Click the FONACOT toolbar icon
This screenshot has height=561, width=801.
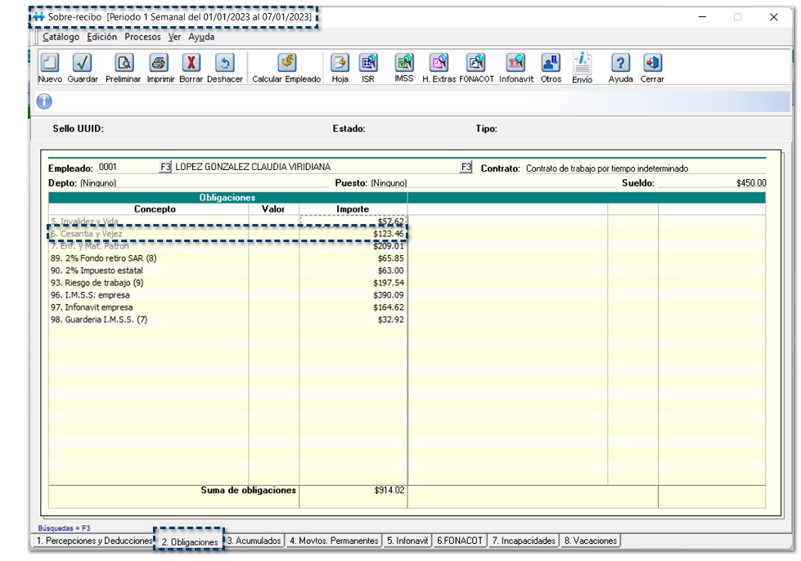point(475,64)
